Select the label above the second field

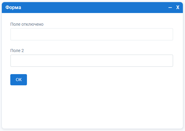pos(17,51)
